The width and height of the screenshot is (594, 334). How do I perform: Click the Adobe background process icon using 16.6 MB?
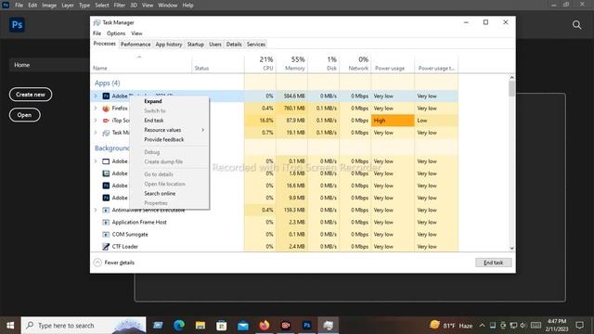pos(106,186)
